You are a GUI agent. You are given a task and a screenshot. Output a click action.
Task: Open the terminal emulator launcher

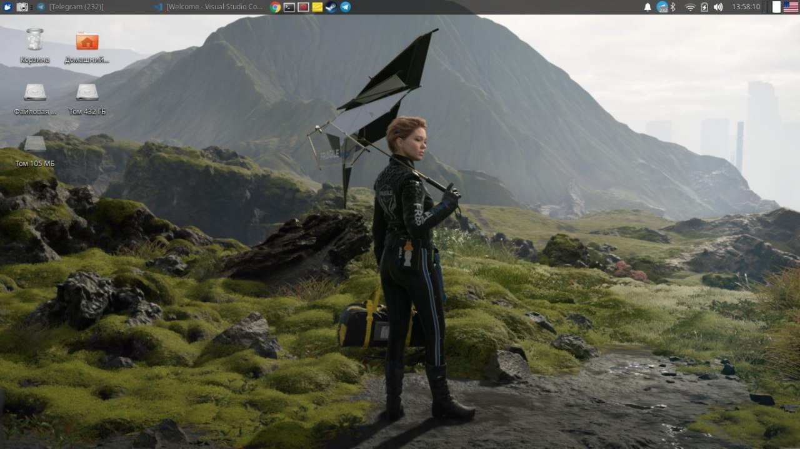click(x=289, y=7)
